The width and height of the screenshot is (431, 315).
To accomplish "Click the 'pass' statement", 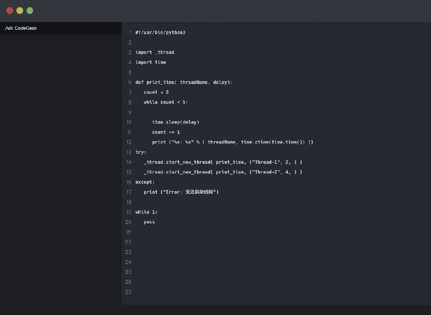I will [x=149, y=222].
